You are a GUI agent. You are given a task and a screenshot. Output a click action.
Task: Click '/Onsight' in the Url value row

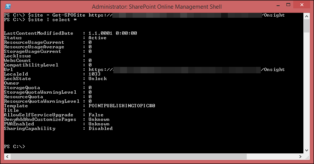273,70
